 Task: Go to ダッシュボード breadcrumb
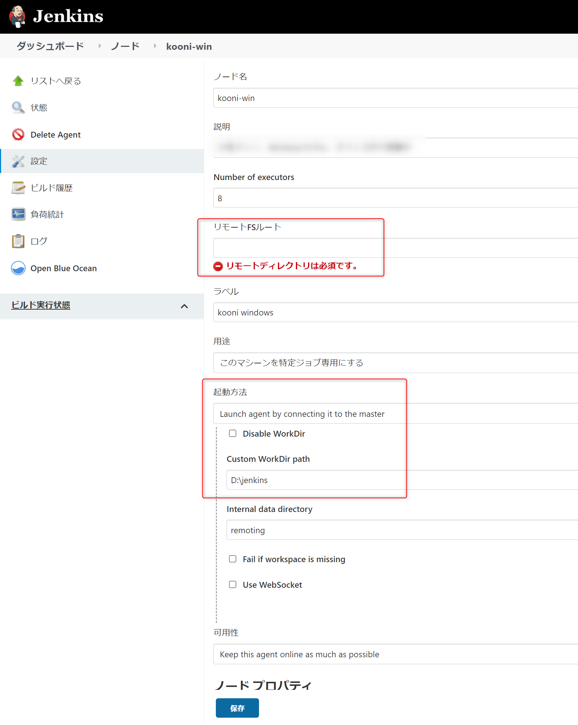[50, 46]
